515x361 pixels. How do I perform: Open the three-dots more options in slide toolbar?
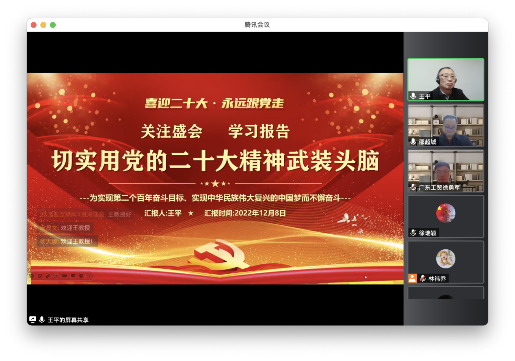[x=81, y=276]
